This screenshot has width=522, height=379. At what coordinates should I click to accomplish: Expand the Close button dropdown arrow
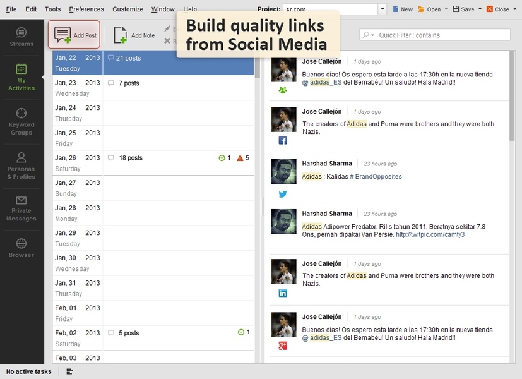point(514,9)
